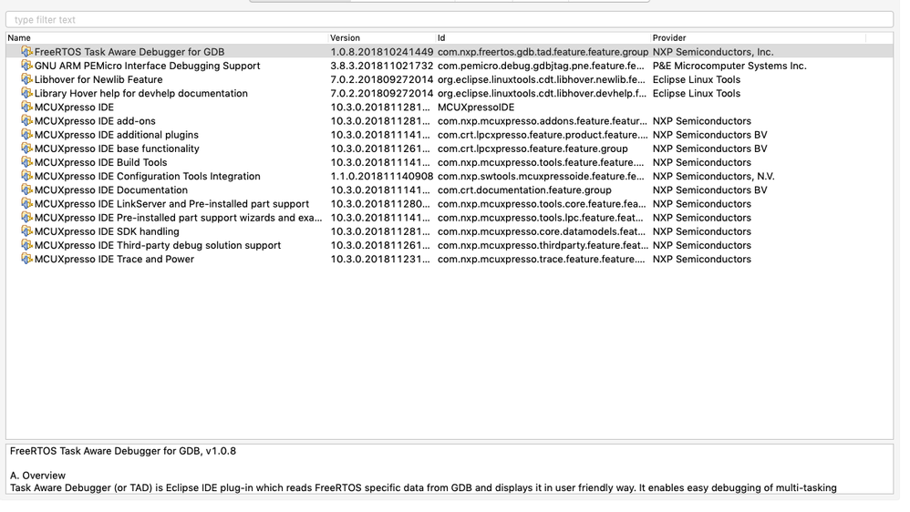Click provider 'NXP Semiconductors BV' in Documentation row
The image size is (910, 512).
coord(709,190)
